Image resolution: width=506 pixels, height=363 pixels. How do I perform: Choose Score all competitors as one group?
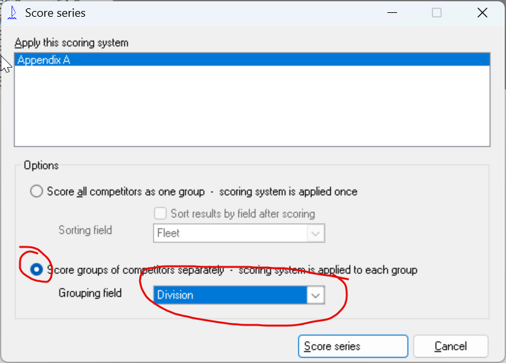click(37, 191)
